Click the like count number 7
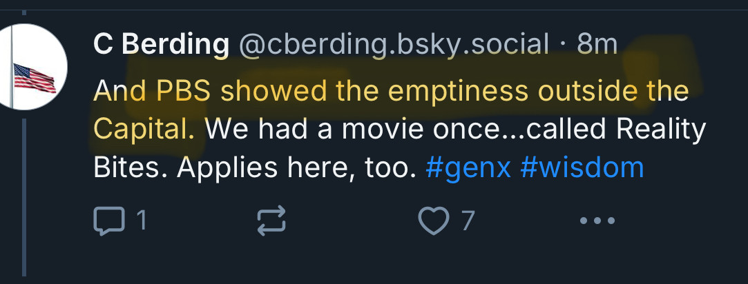This screenshot has width=748, height=284. click(x=468, y=221)
